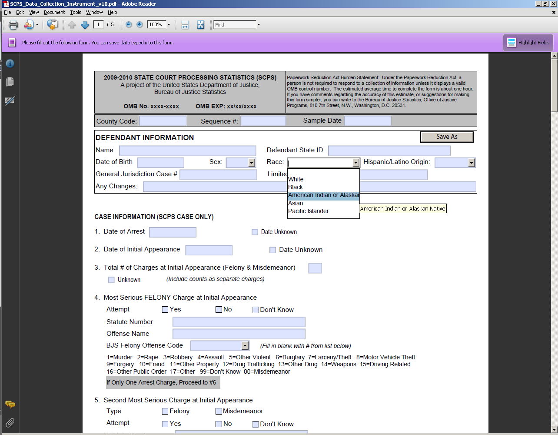Check Felony type for second charge
The image size is (558, 435).
165,411
